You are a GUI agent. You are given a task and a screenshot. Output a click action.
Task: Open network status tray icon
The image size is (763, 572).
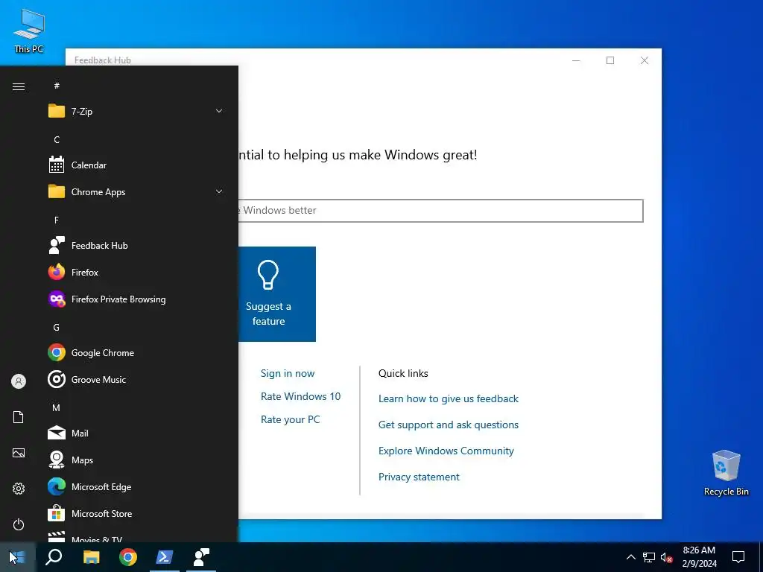649,557
